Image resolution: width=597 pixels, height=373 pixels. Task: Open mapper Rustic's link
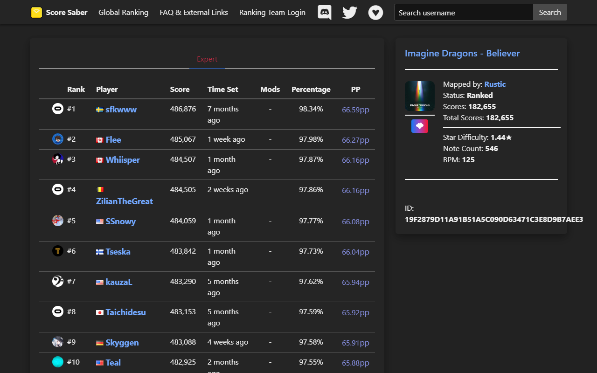pos(495,84)
